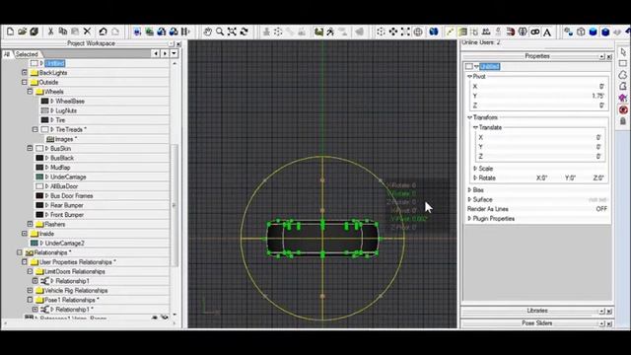This screenshot has height=355, width=631.
Task: Click the Relationships folder icon
Action: pos(29,252)
